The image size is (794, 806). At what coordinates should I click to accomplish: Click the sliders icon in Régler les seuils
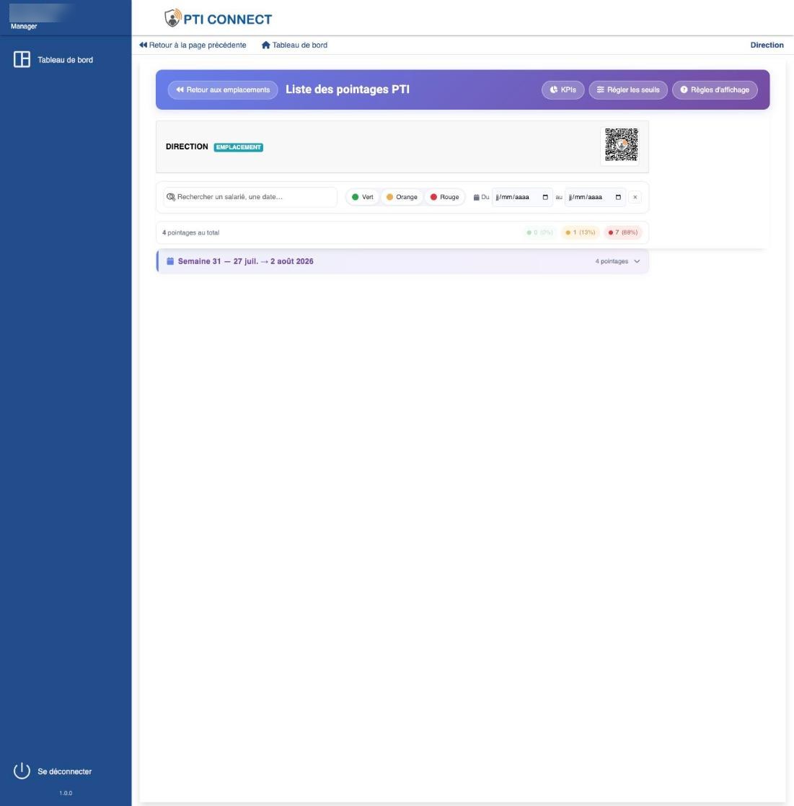600,89
